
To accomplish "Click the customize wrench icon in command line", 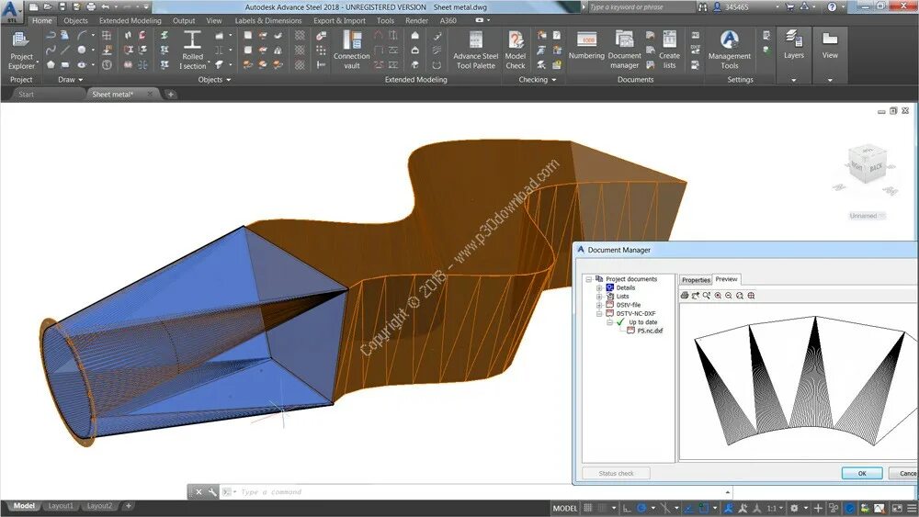I will [212, 492].
